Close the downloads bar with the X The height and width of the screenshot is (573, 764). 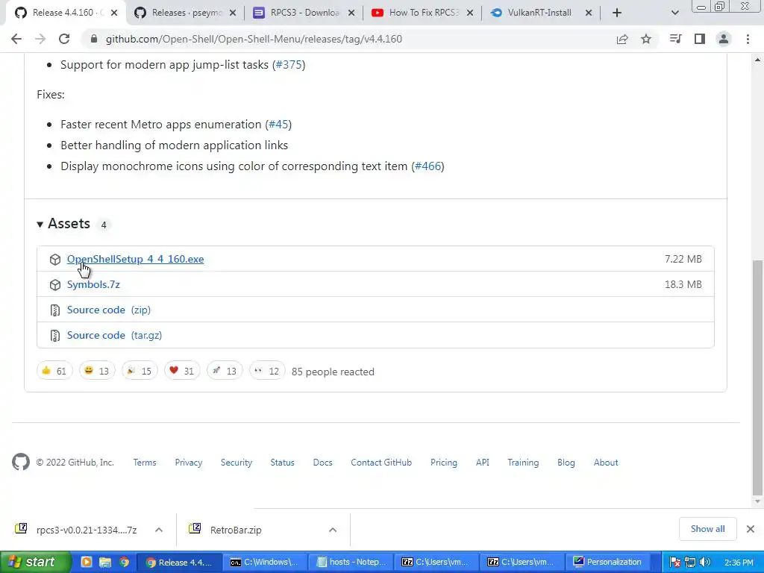coord(751,529)
